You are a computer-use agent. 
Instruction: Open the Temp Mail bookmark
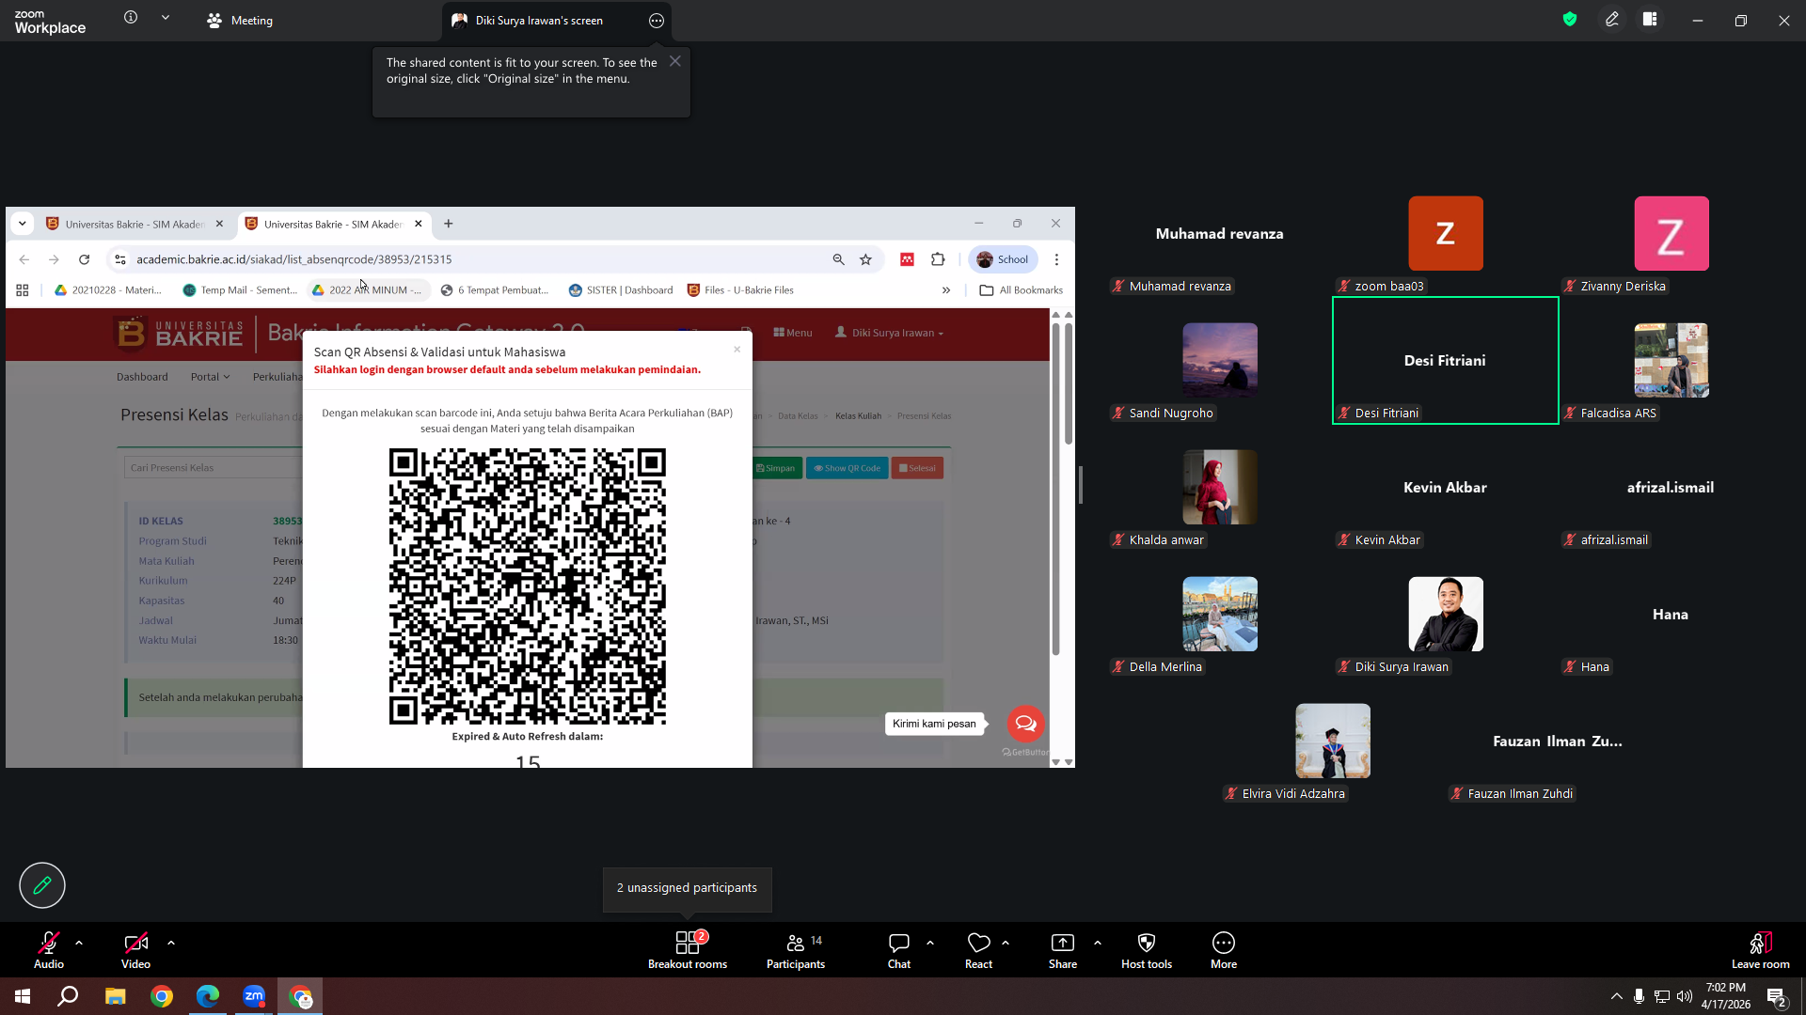point(240,290)
